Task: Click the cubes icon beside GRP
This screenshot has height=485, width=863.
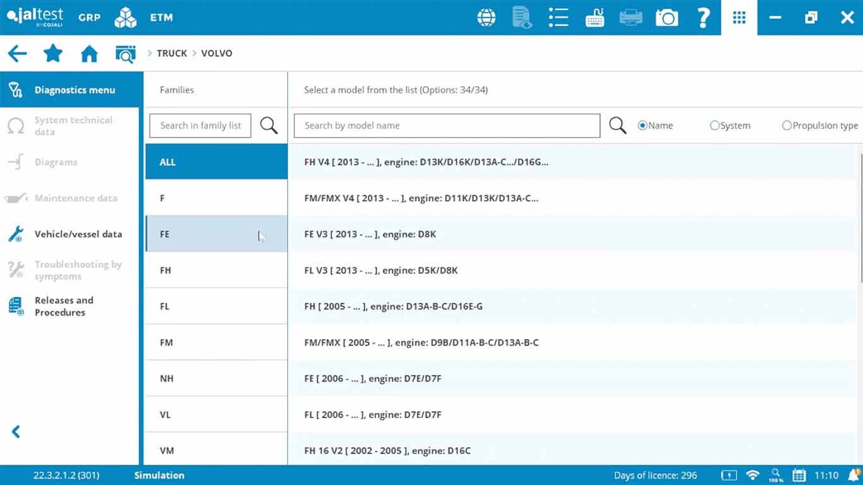Action: tap(125, 18)
